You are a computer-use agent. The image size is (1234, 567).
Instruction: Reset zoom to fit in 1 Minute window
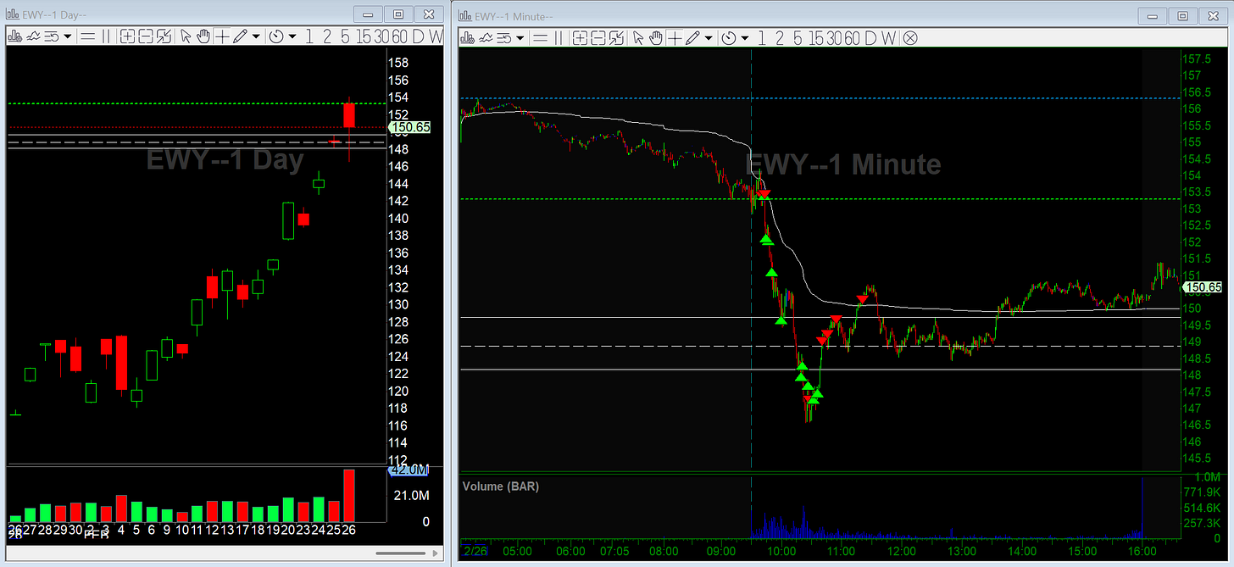point(616,38)
